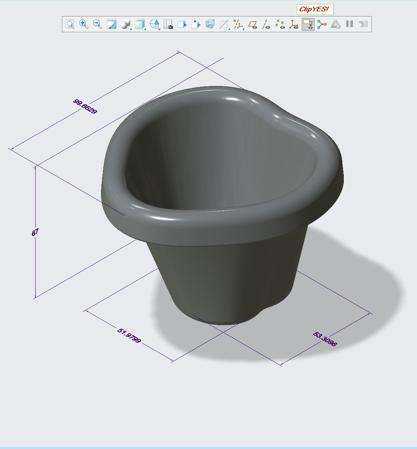Click the ClipYES! label
Viewport: 417px width, 449px height.
pyautogui.click(x=315, y=9)
